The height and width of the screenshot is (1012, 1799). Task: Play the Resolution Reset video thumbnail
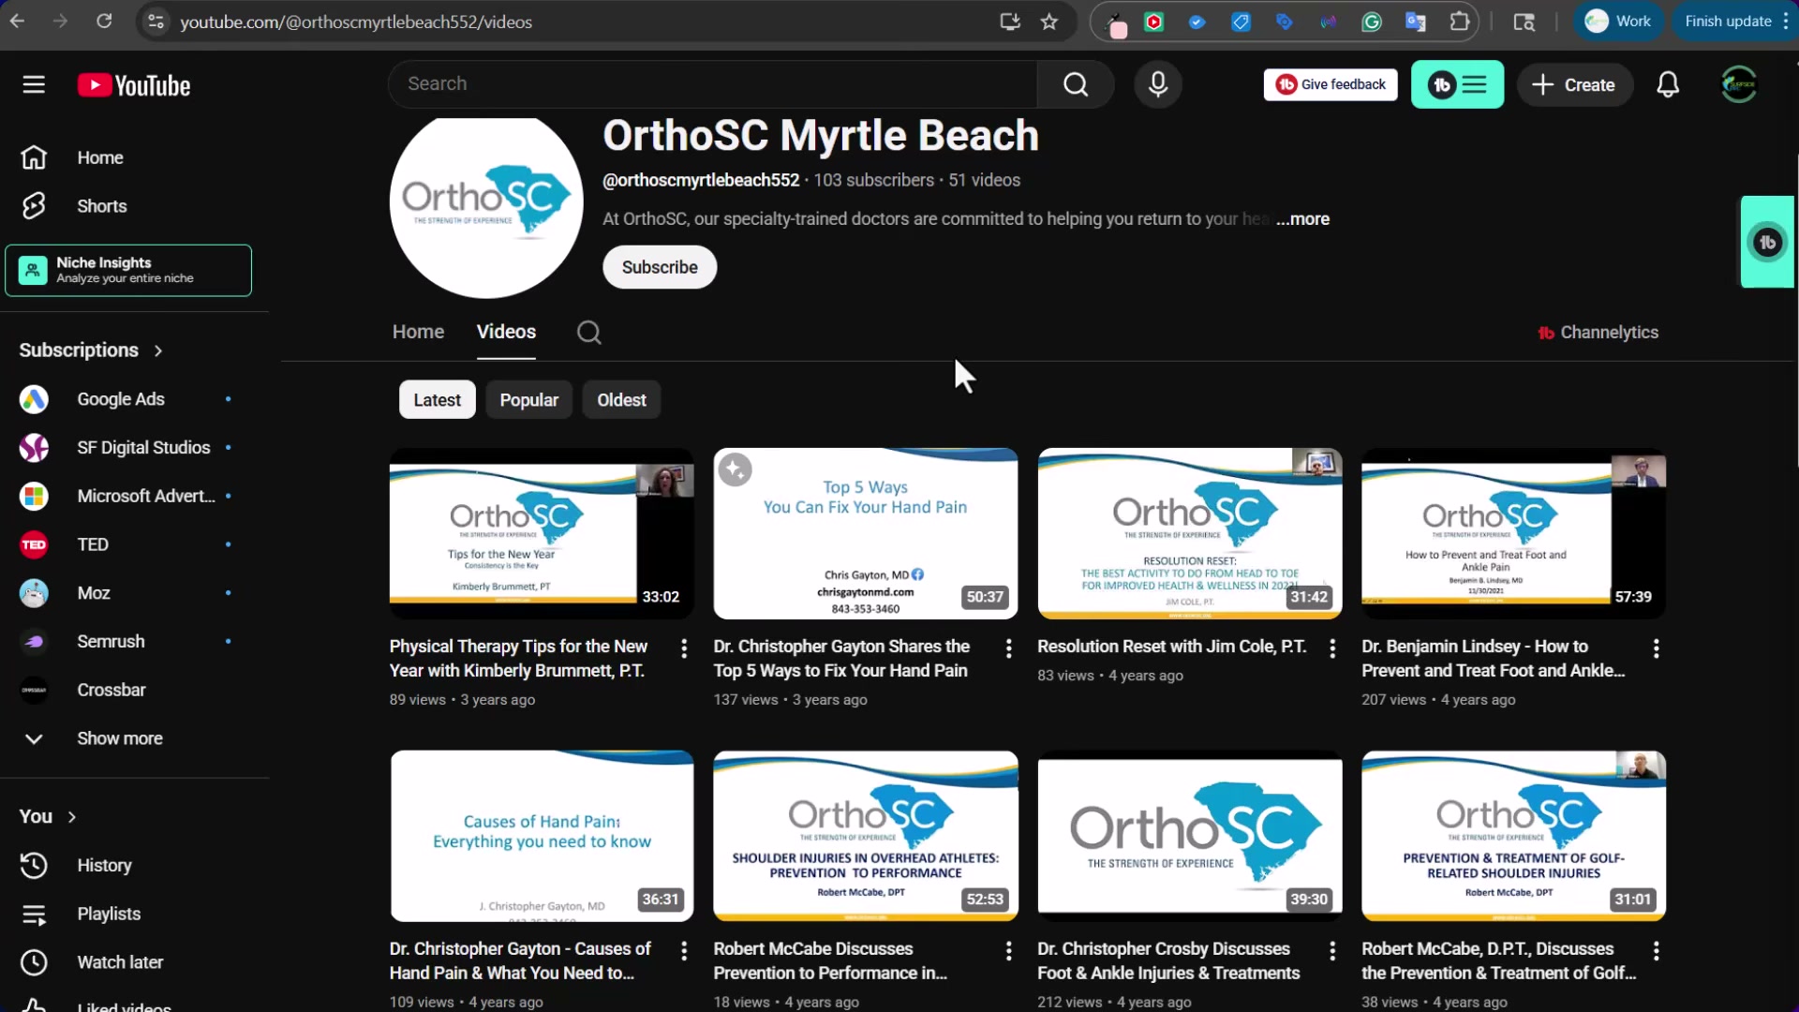(1190, 533)
